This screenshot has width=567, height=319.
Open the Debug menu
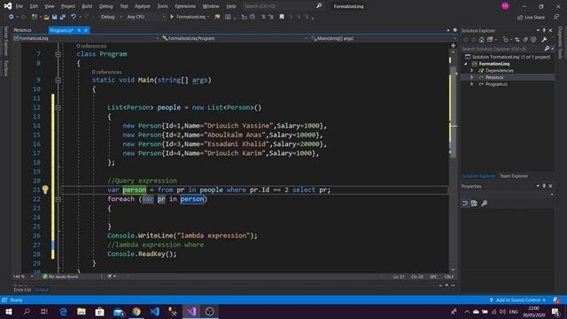click(x=105, y=6)
